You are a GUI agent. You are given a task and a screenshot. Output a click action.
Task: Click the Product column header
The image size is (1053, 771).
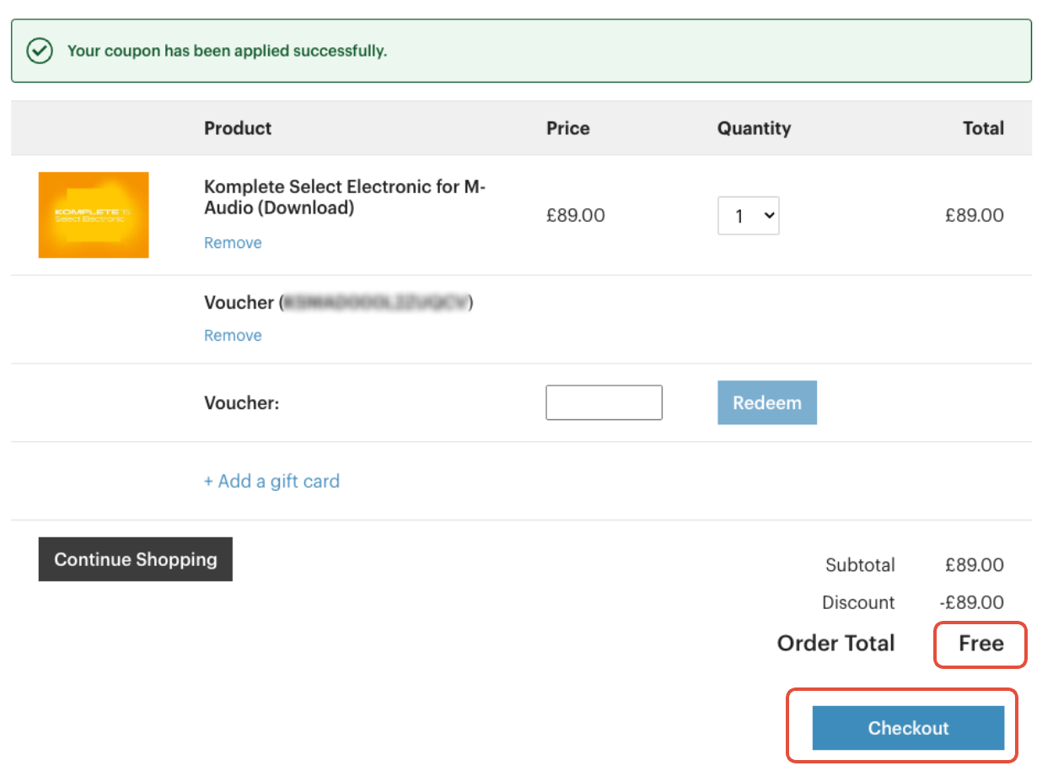(x=238, y=128)
